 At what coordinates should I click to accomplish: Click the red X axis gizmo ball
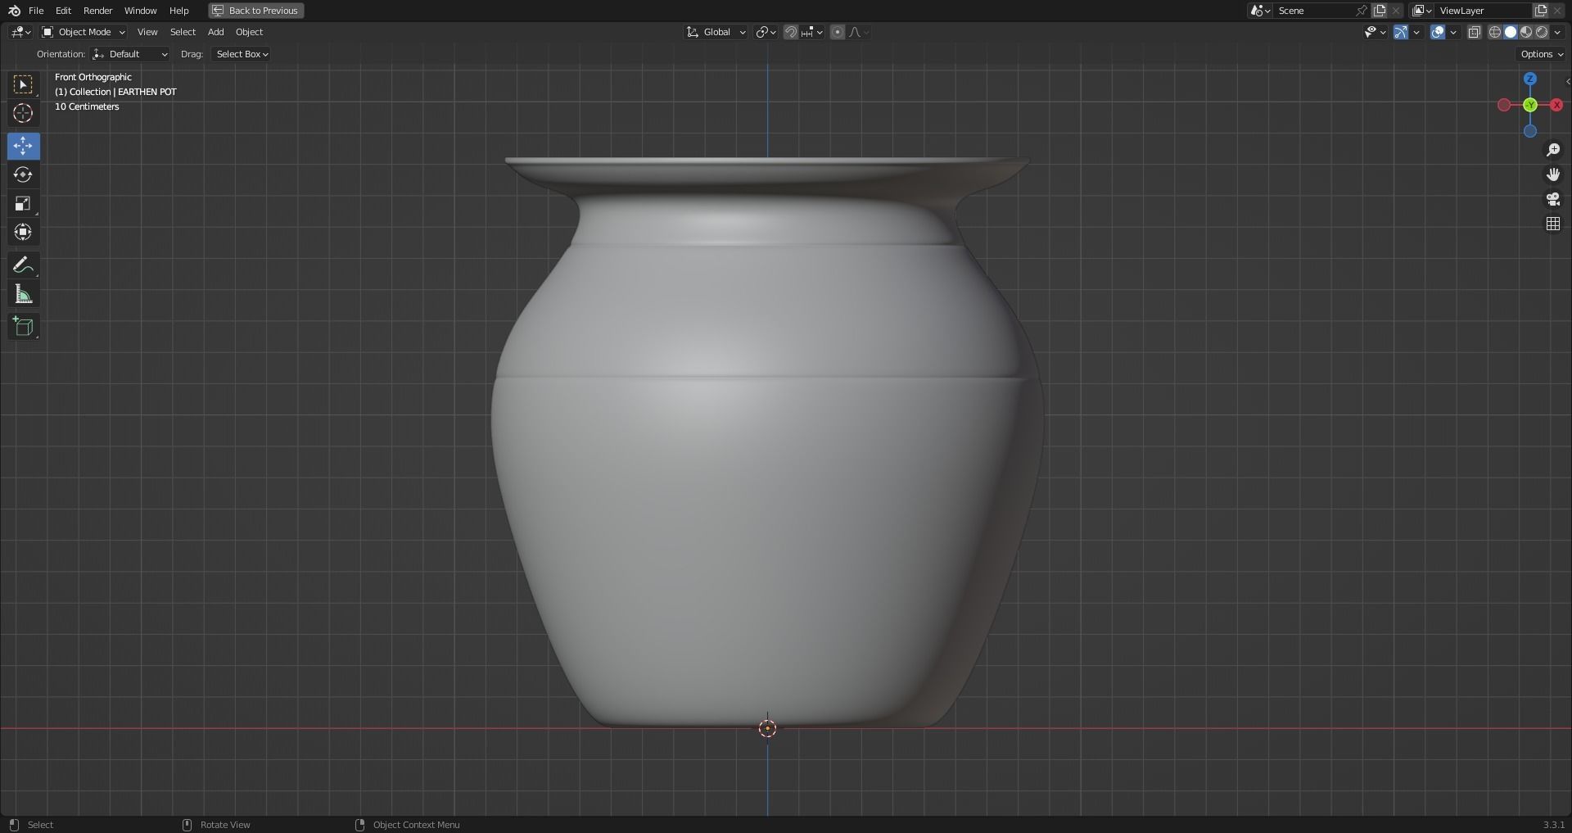1556,105
